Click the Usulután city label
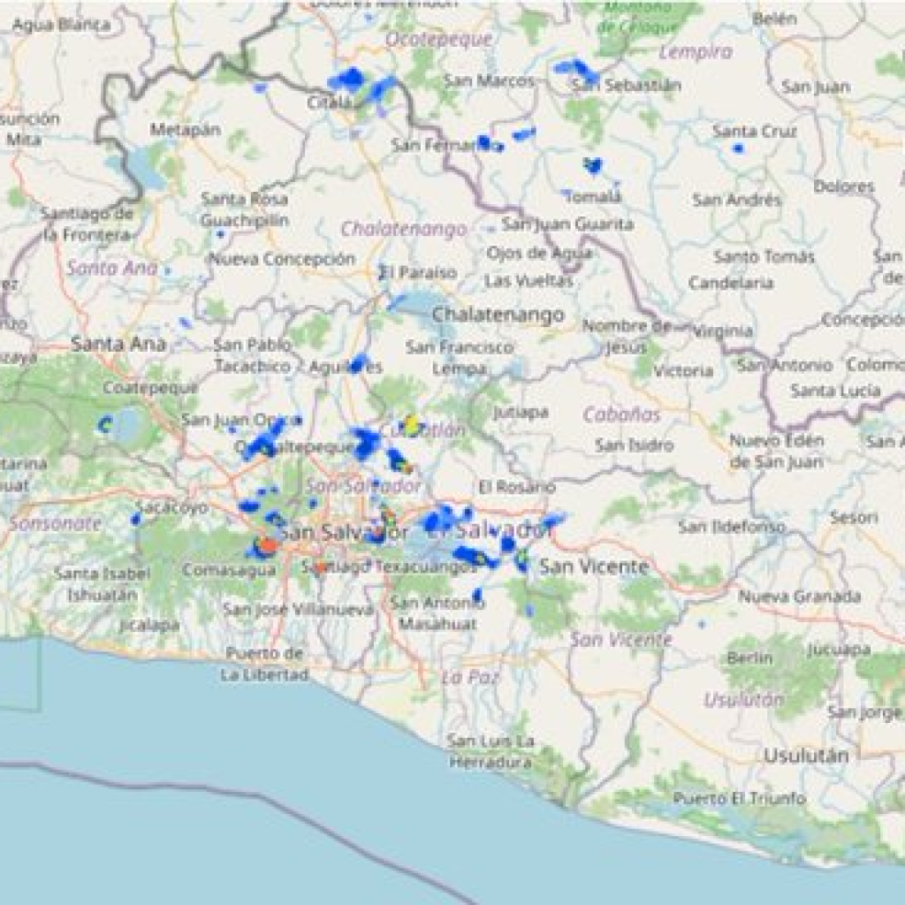This screenshot has height=905, width=905. (x=806, y=756)
